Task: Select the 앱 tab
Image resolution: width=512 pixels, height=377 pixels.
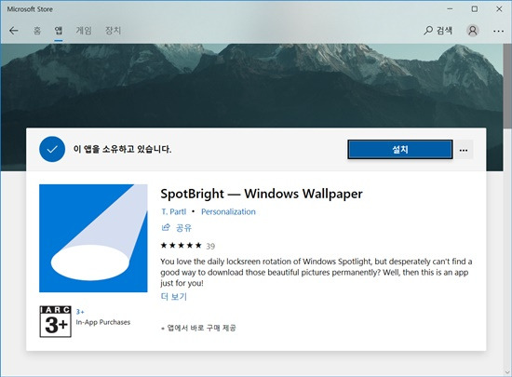Action: click(59, 31)
